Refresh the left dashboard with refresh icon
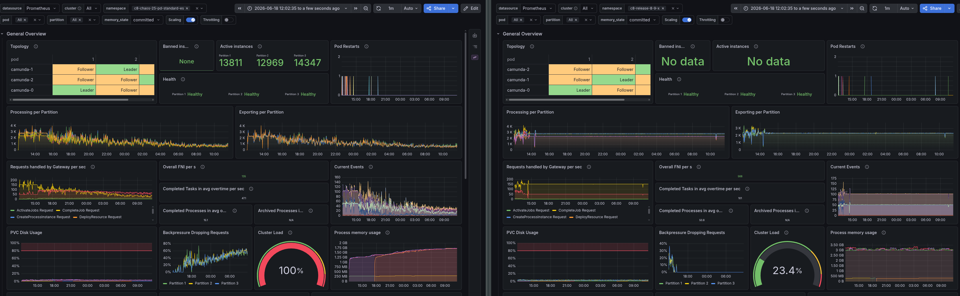 pyautogui.click(x=379, y=8)
